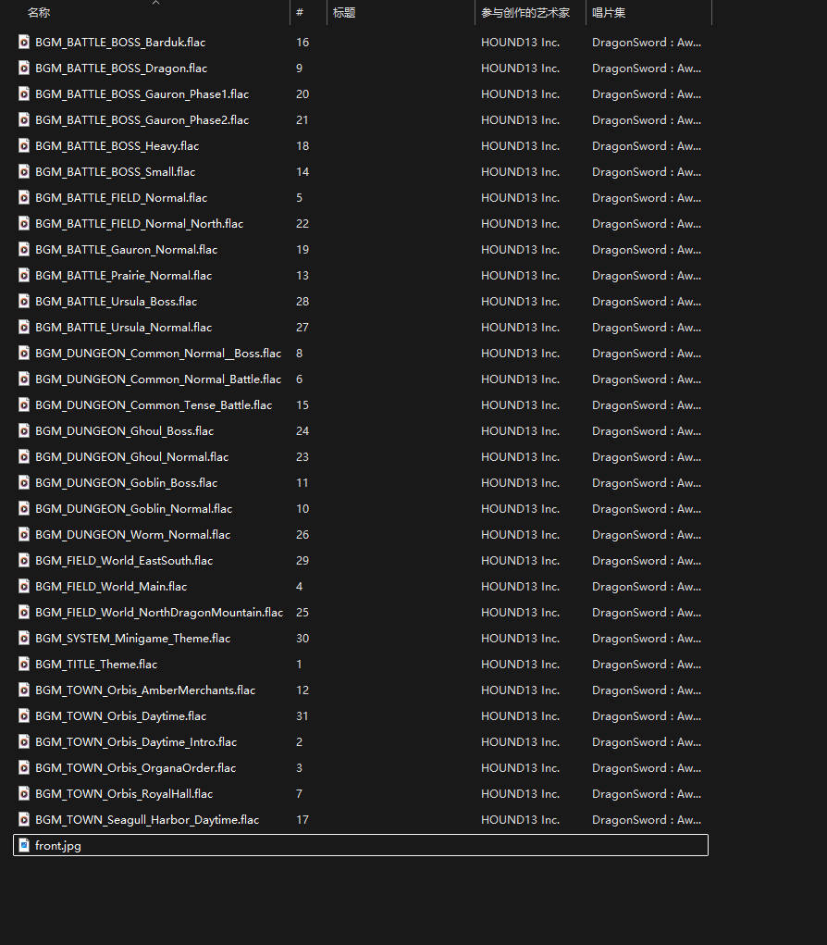This screenshot has height=945, width=827.
Task: Select file name BGM_TOWN_Orbis_OrganaOrder.flac
Action: pos(136,768)
